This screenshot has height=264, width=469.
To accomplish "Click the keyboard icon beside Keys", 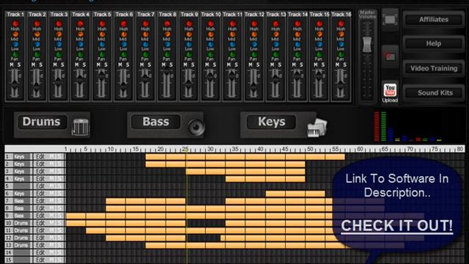I will pos(317,128).
